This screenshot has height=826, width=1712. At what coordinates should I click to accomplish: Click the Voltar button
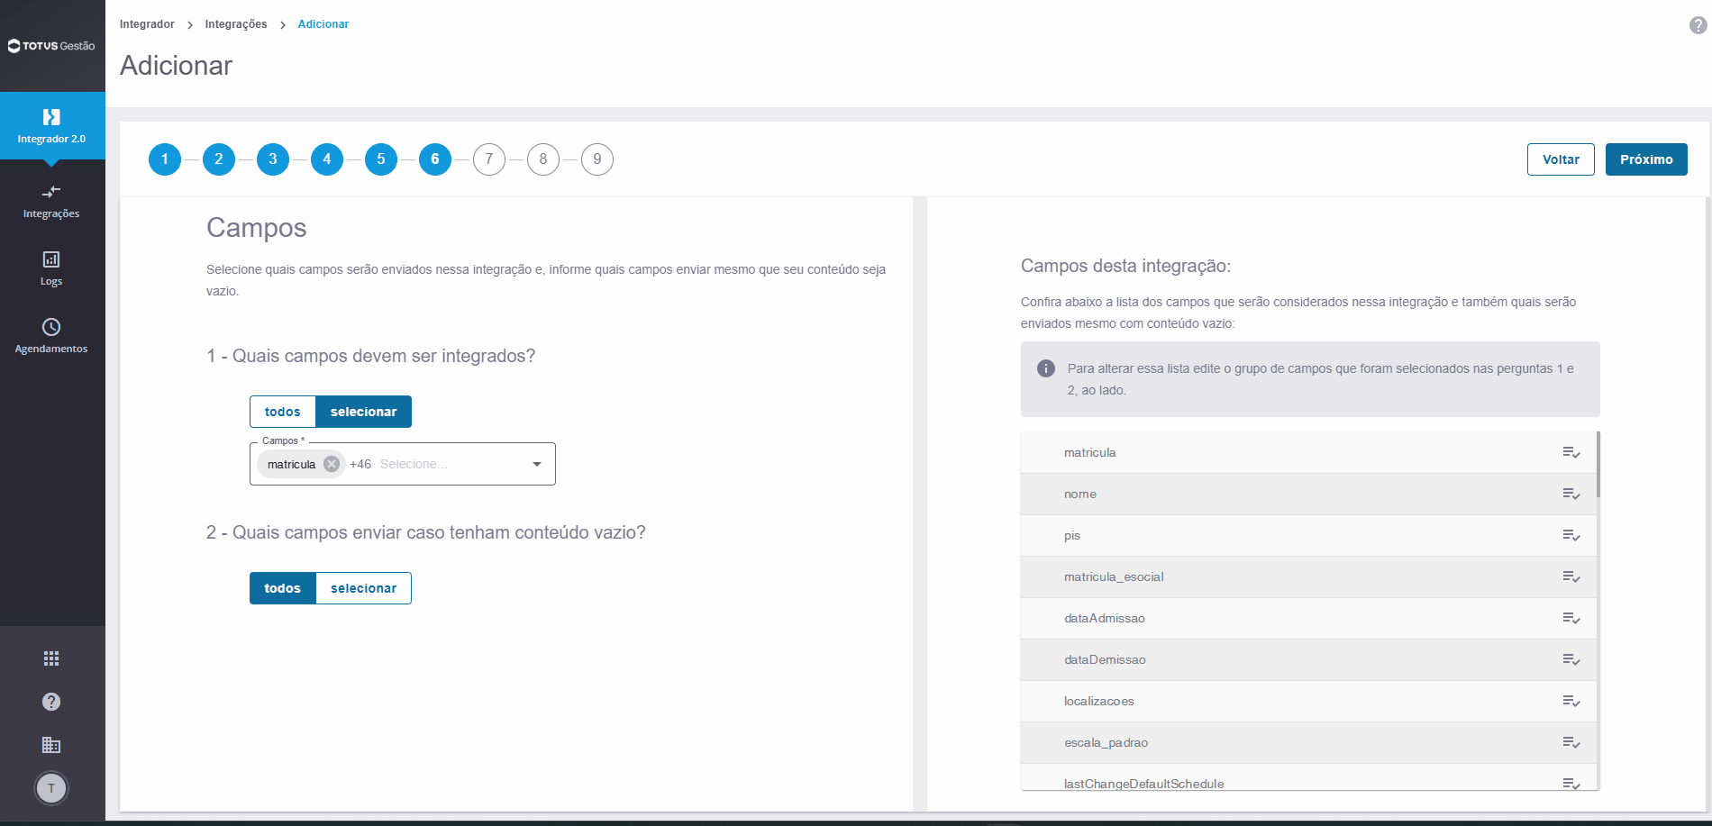1561,159
